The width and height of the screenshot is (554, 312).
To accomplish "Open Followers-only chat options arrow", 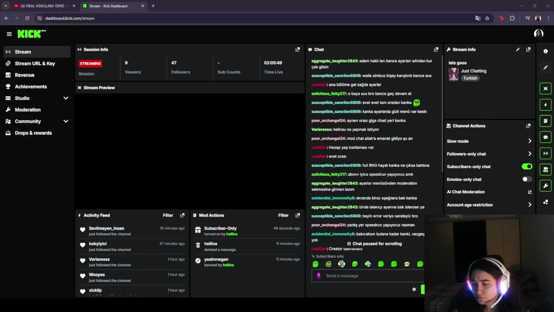I will [530, 154].
